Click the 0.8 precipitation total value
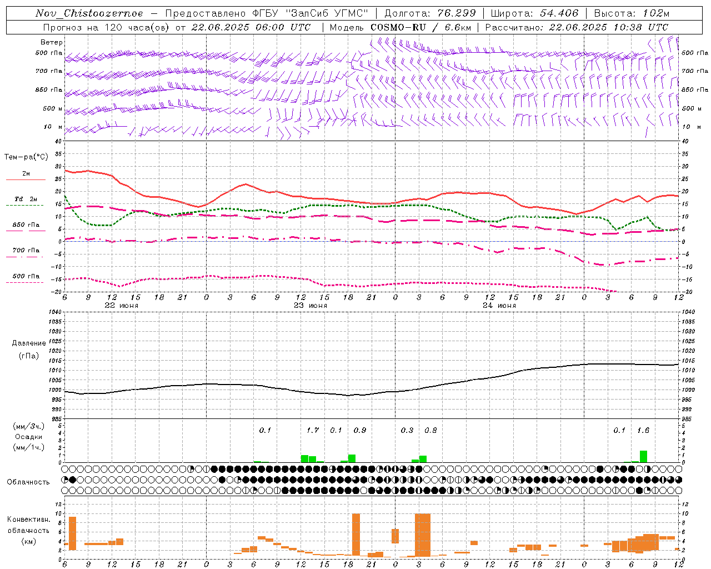Image resolution: width=711 pixels, height=569 pixels. coord(430,430)
